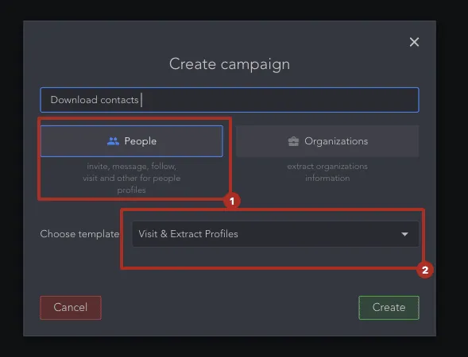
Task: Click the red numbered badge 1
Action: 232,202
